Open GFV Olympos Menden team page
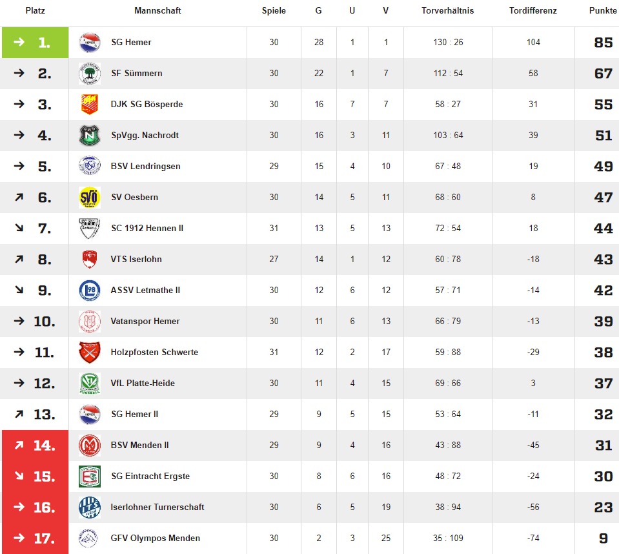 156,539
